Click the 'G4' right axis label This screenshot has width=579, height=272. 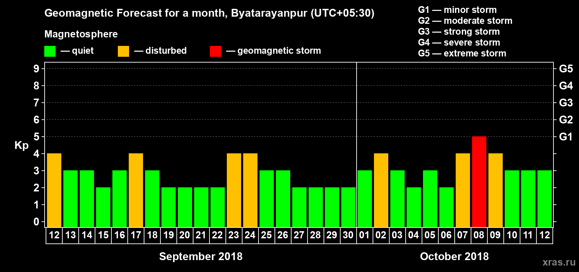566,86
